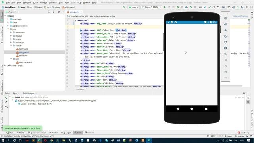Screen dimensions: 254x143
Task: Click the eye filter icon in Build output
Action: pos(6,106)
